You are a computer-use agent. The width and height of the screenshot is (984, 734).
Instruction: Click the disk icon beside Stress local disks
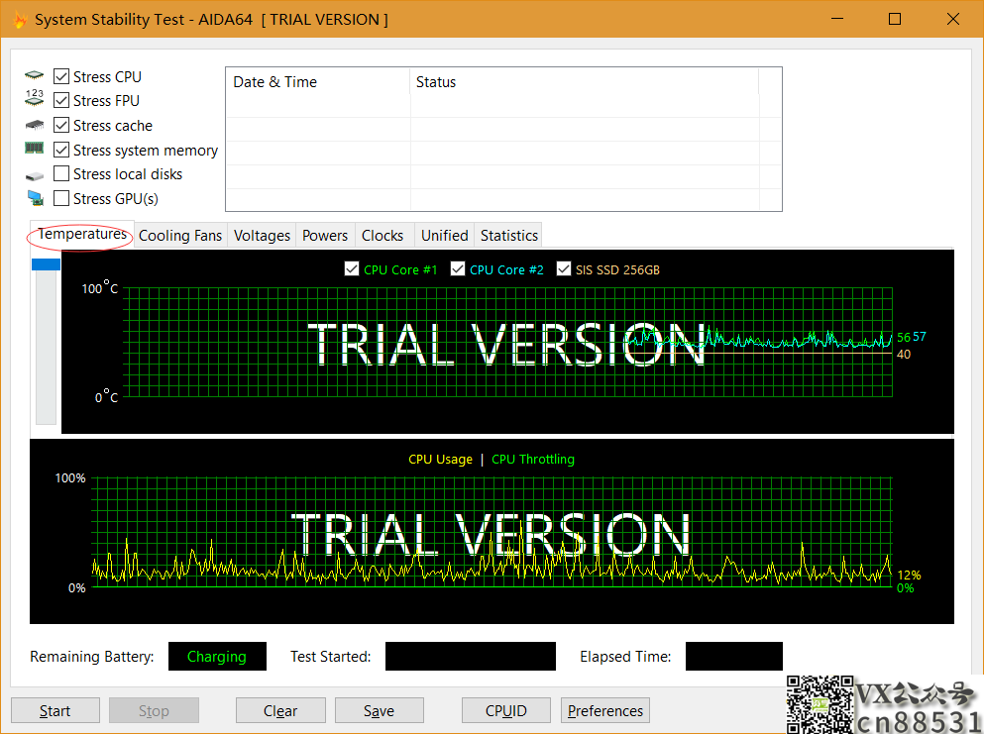pyautogui.click(x=34, y=176)
